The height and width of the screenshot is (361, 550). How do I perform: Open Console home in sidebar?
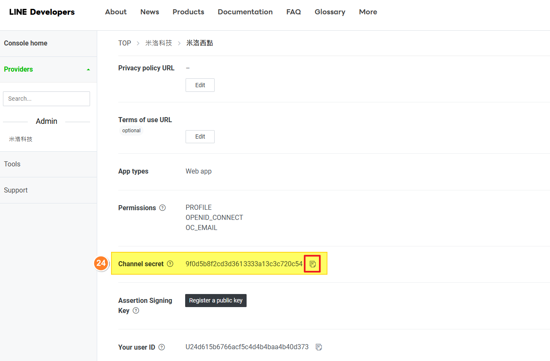[26, 43]
